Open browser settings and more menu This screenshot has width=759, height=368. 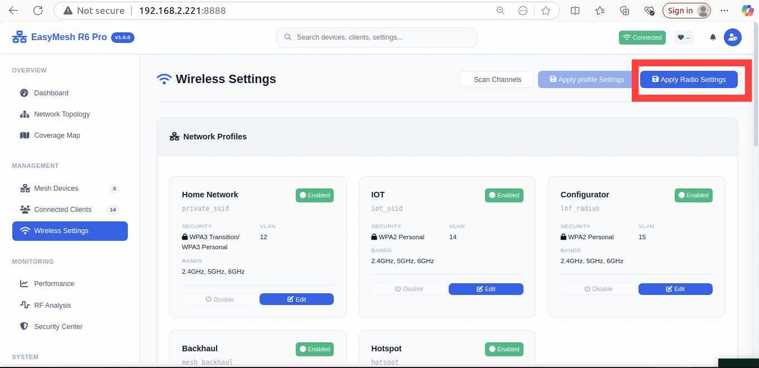point(724,11)
